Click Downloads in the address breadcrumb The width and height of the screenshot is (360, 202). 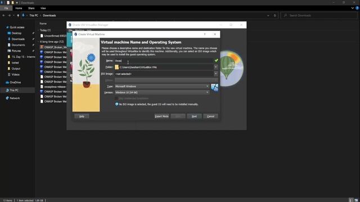[x=49, y=16]
